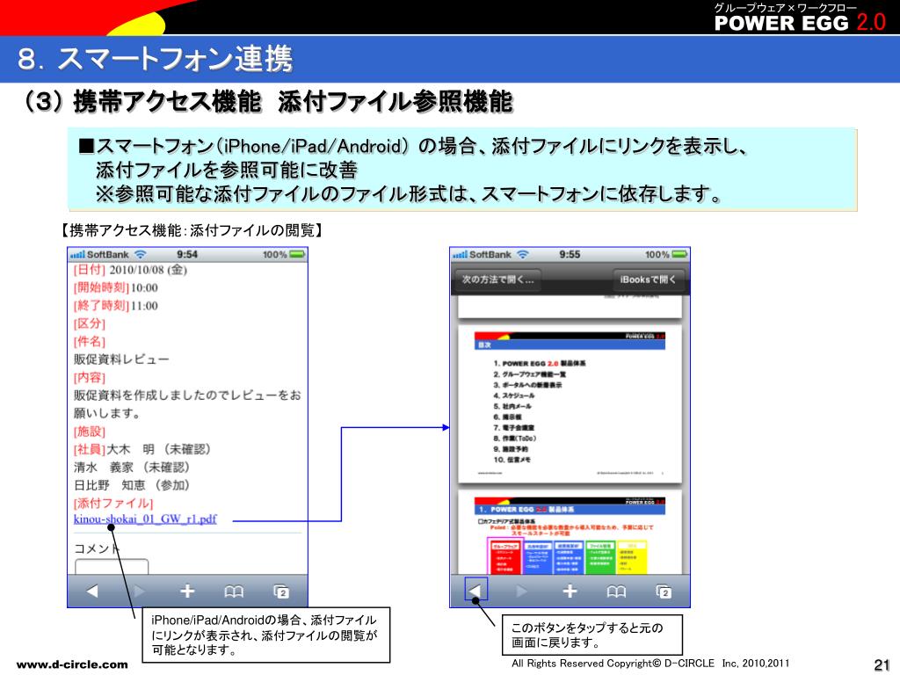Tap the iBooksで開く button
The height and width of the screenshot is (675, 900).
[x=648, y=279]
